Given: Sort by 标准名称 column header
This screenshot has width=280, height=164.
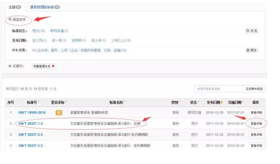Looking at the screenshot, I should [x=117, y=102].
